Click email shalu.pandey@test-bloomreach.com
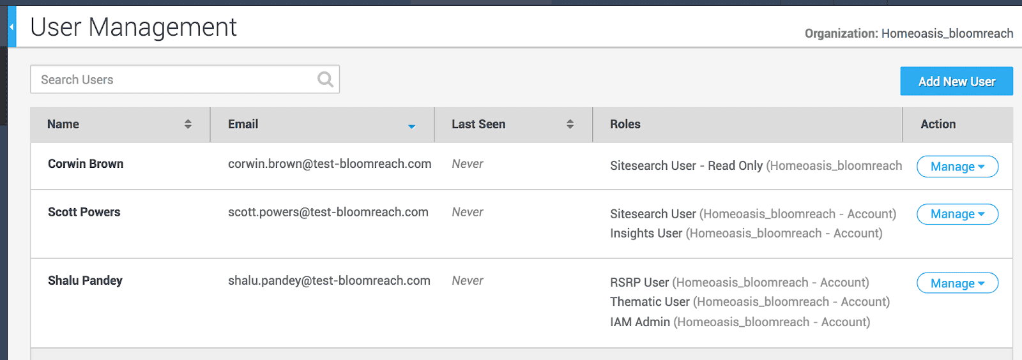Image resolution: width=1022 pixels, height=360 pixels. [329, 281]
